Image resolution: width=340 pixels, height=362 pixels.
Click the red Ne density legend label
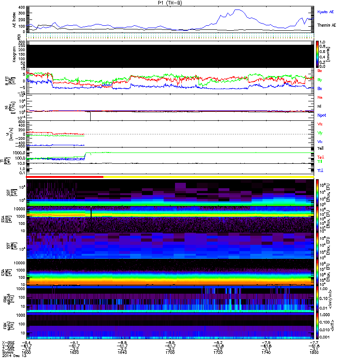click(320, 97)
